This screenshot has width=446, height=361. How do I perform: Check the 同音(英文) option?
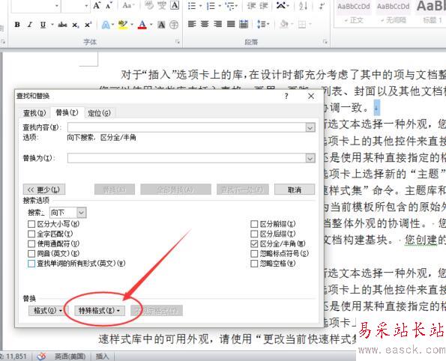click(x=31, y=254)
